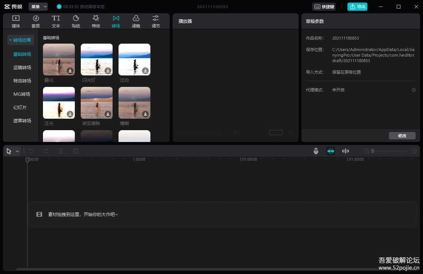Toggle the timeline auto-snap feature
The height and width of the screenshot is (274, 423).
(330, 151)
